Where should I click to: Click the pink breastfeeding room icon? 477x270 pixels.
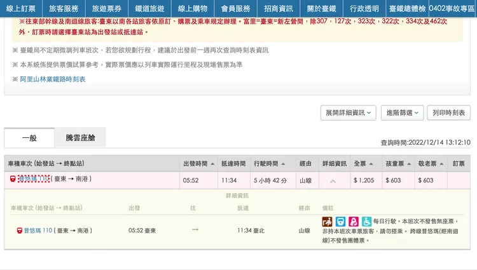tap(354, 222)
